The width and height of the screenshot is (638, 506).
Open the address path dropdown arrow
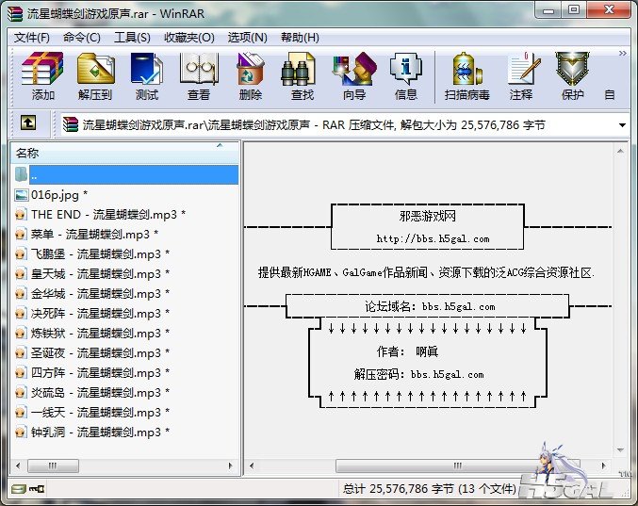pos(622,125)
